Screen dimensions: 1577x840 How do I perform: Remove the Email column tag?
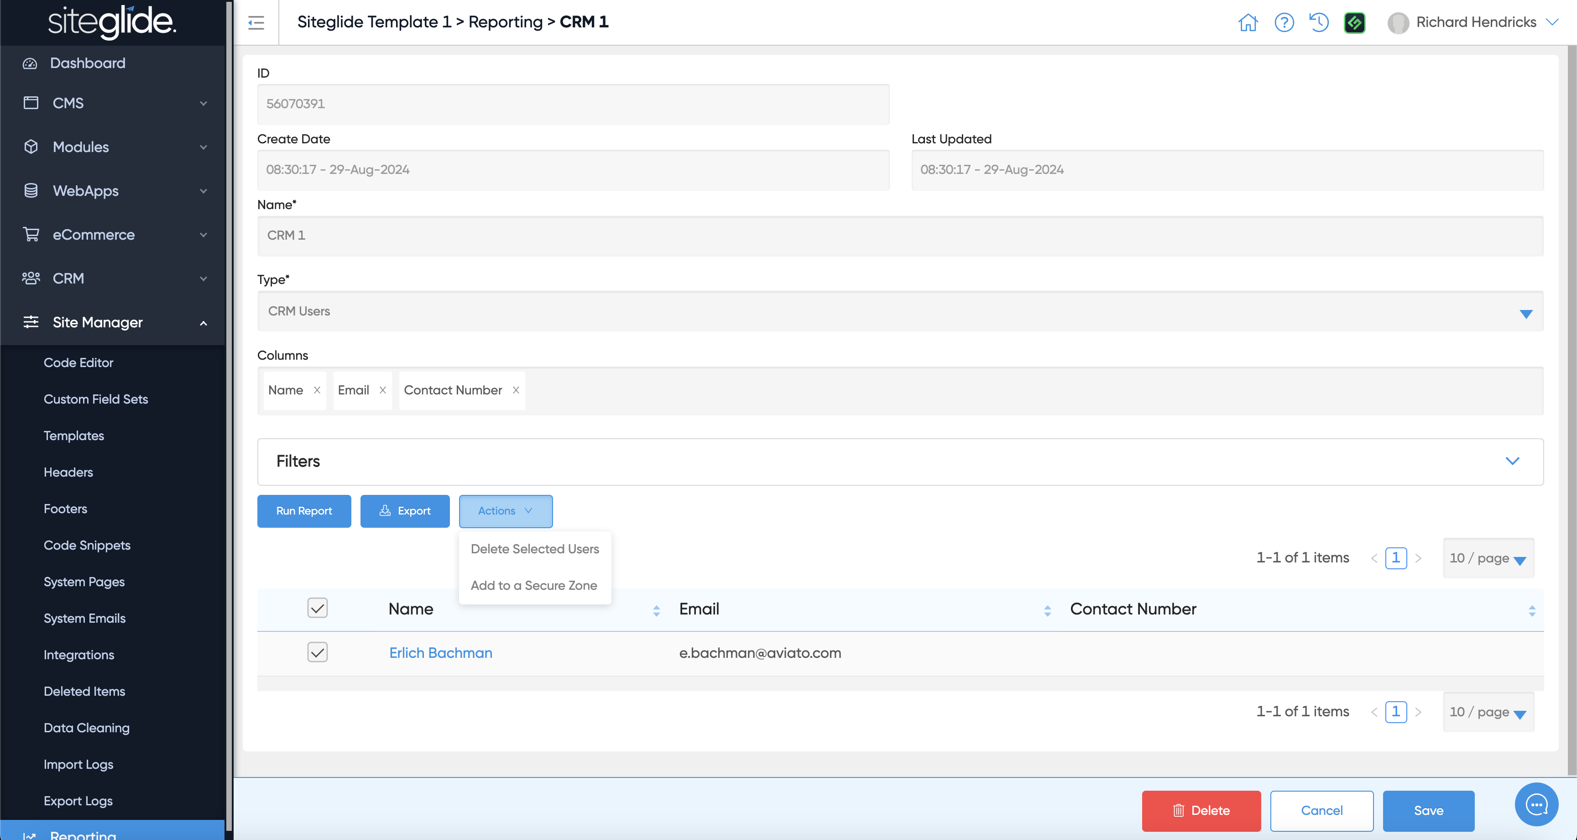383,390
